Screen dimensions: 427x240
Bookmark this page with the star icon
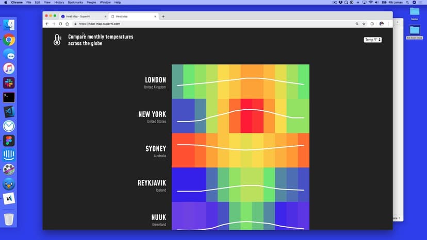364,24
